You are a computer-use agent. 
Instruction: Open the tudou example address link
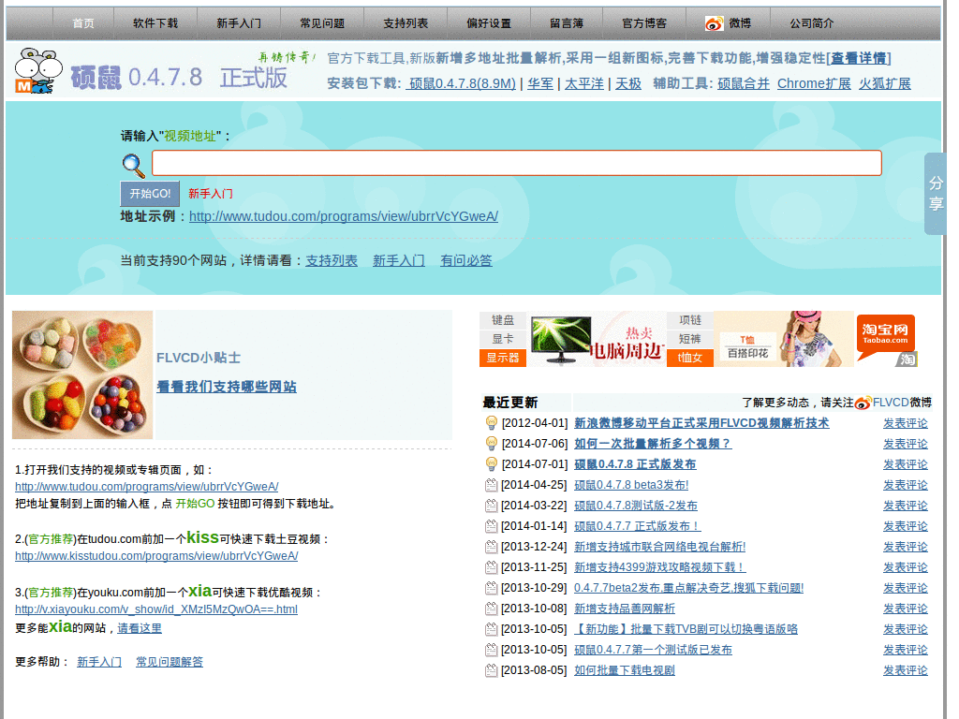(x=344, y=216)
